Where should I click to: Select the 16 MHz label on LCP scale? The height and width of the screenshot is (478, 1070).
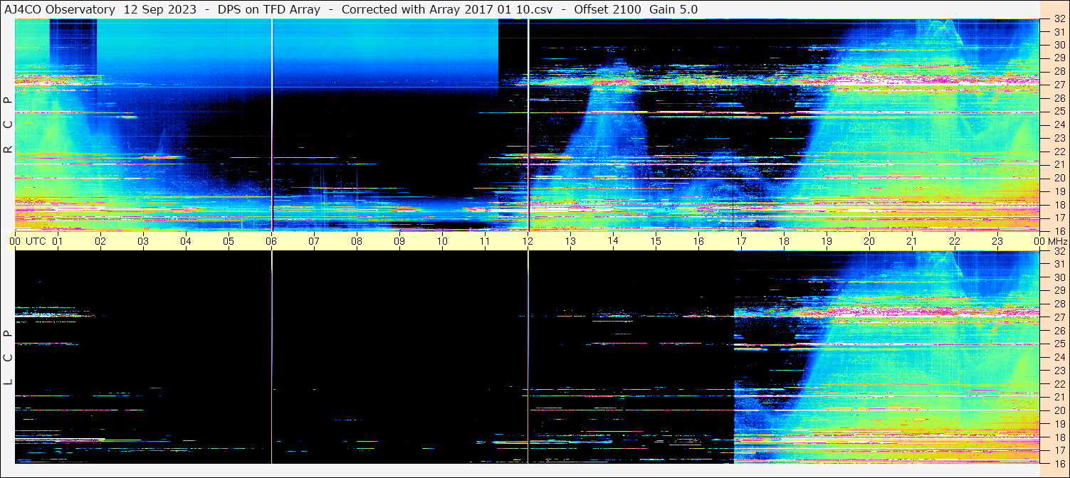pos(1059,463)
